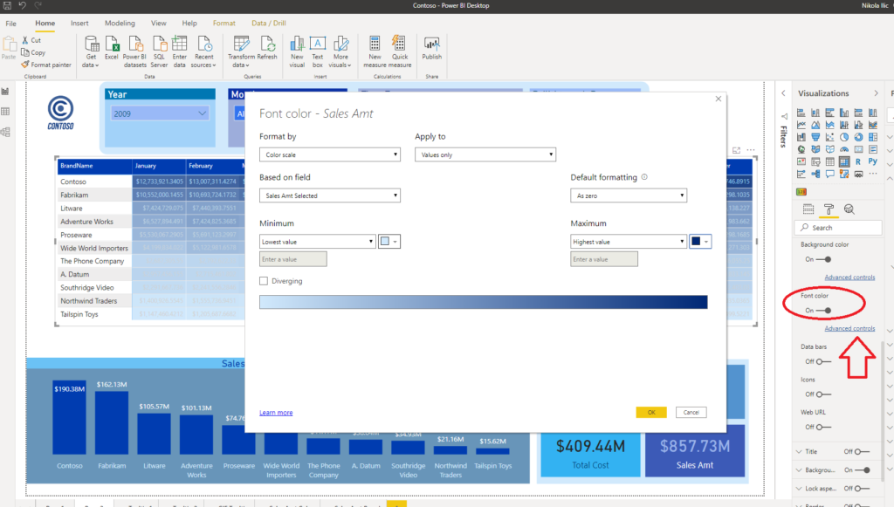
Task: Open the Learn more link
Action: tap(276, 413)
